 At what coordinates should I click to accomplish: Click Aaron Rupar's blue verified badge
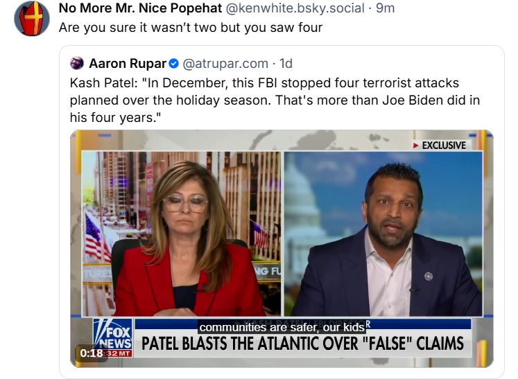[174, 63]
